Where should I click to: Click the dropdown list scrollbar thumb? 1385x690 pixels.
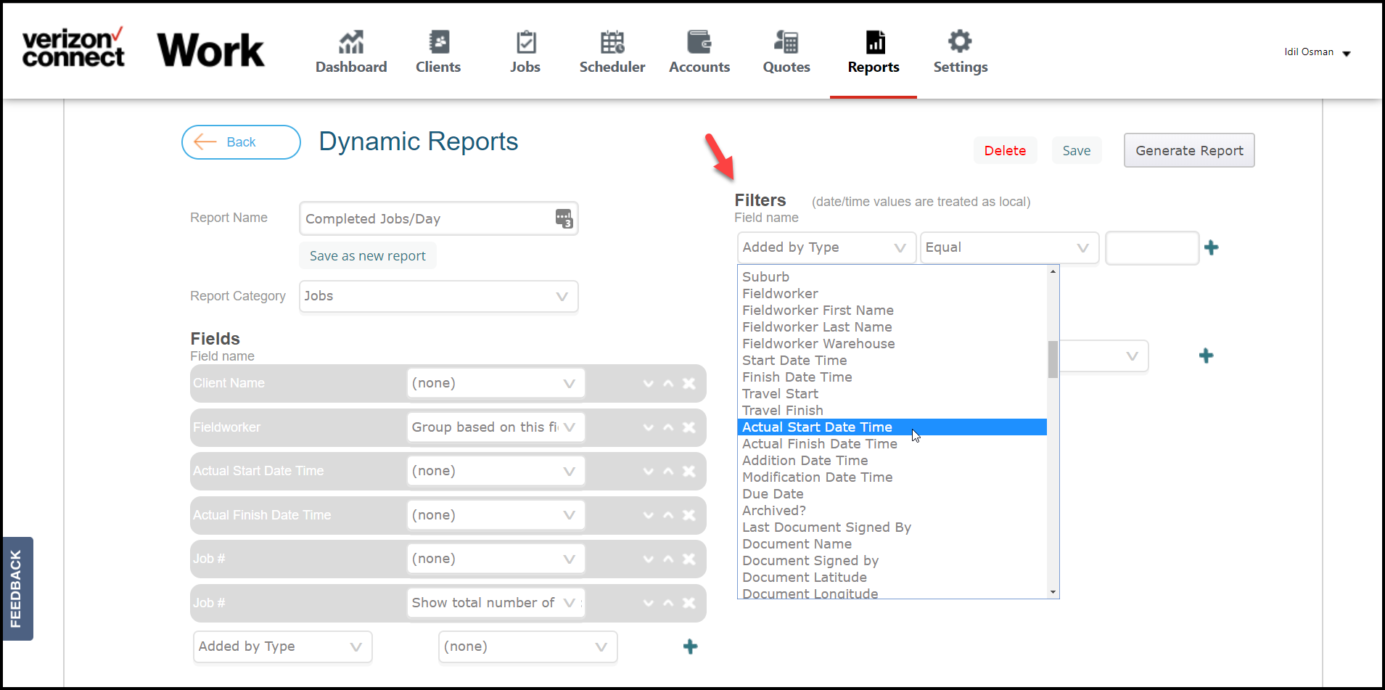point(1053,359)
